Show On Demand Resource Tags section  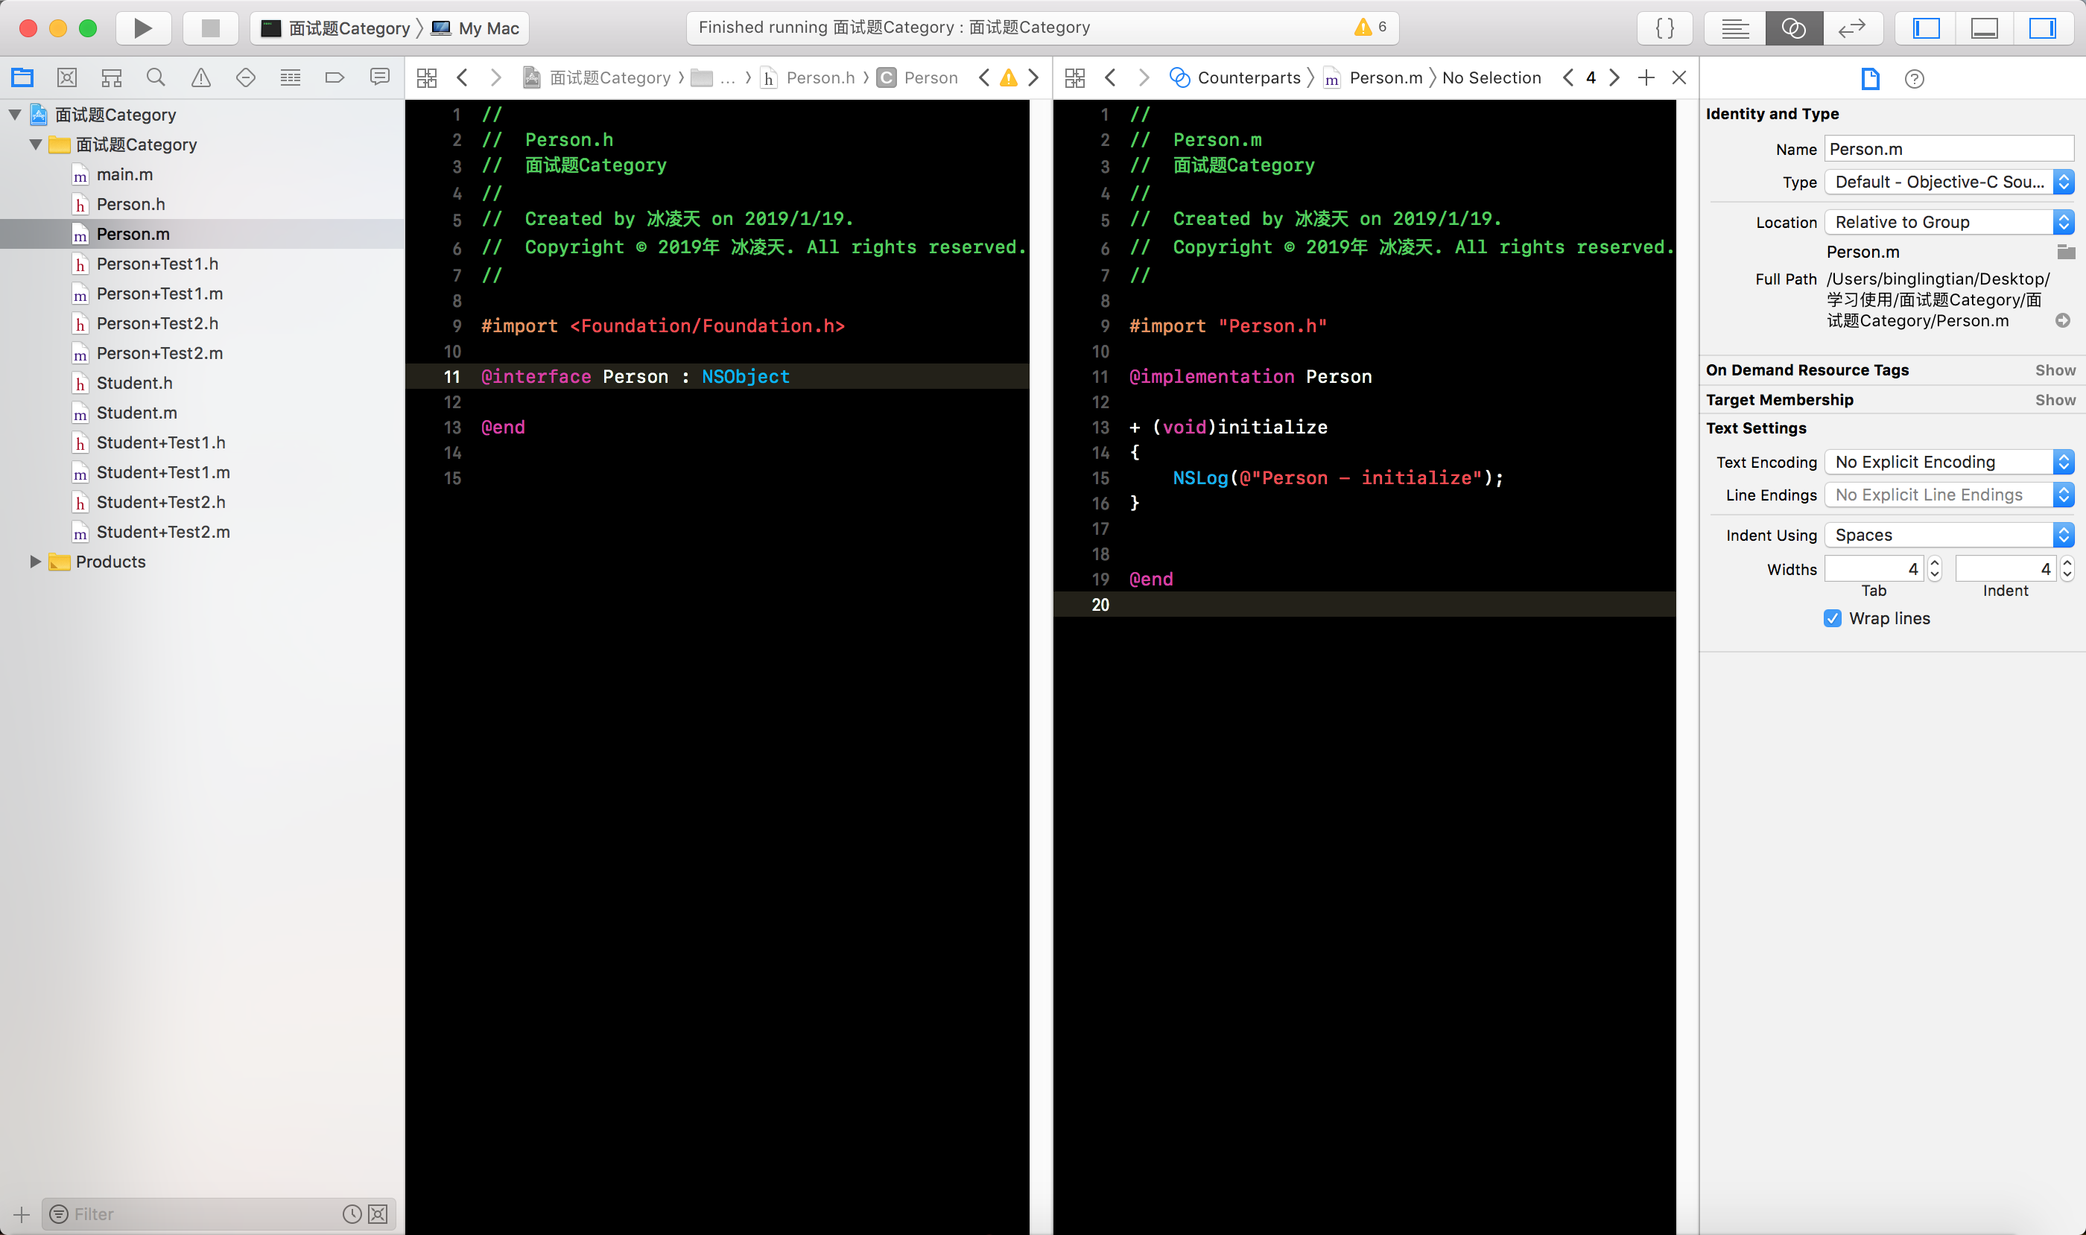point(2055,370)
